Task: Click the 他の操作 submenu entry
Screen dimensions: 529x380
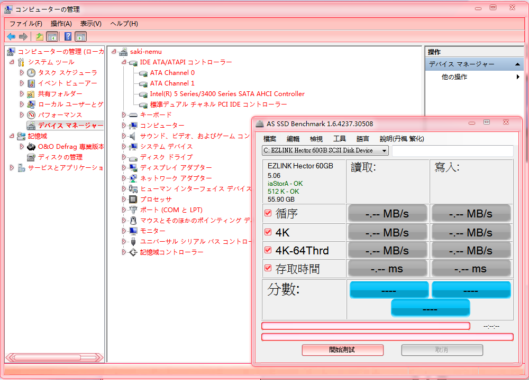Action: pyautogui.click(x=454, y=77)
